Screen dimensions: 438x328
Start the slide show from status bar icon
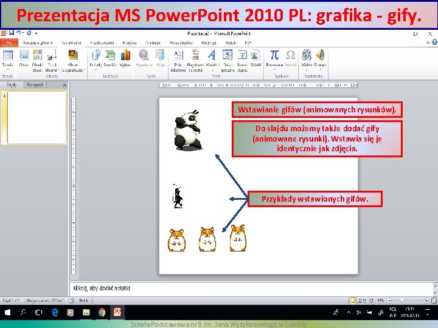pos(371,301)
